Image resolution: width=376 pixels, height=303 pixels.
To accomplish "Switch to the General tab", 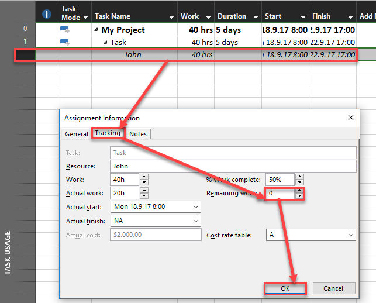I will point(77,134).
